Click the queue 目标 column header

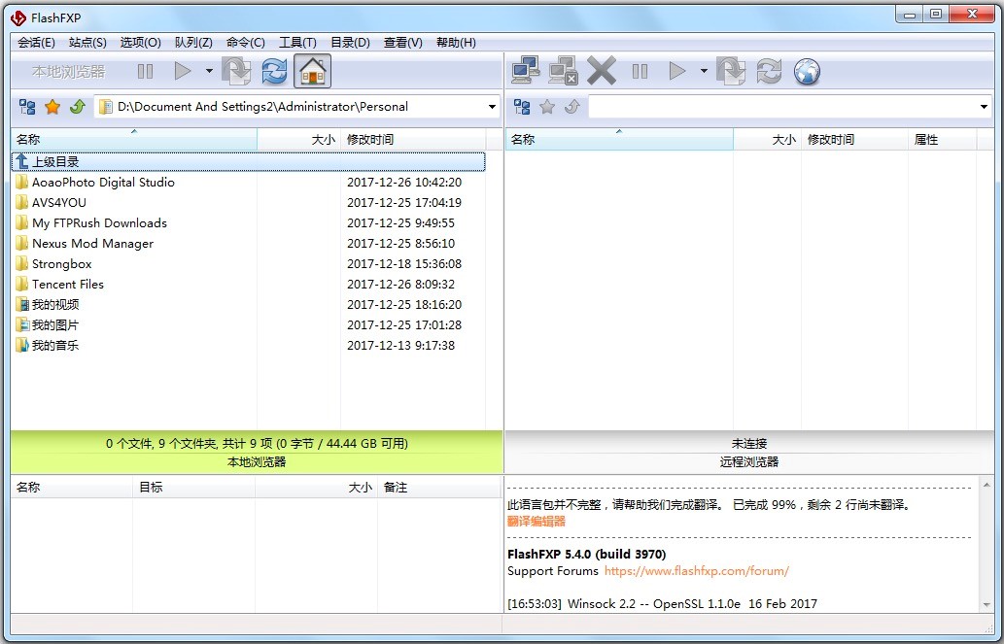193,488
